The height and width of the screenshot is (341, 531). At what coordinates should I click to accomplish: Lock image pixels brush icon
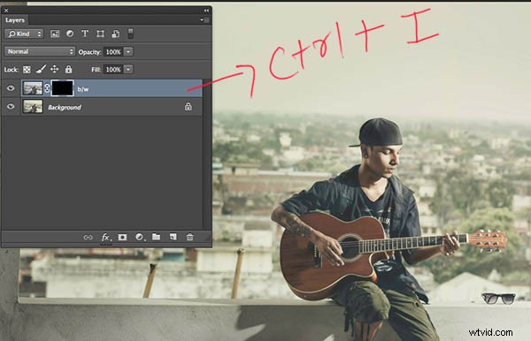pyautogui.click(x=41, y=69)
